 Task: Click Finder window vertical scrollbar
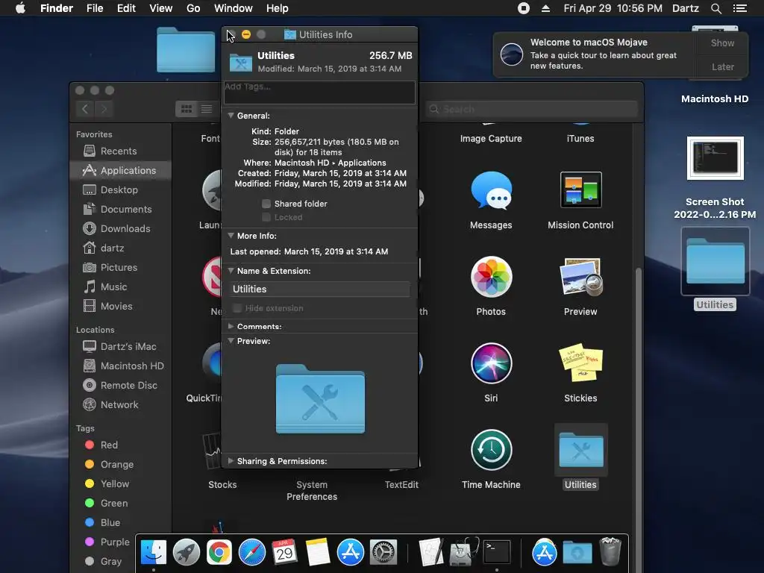[x=639, y=400]
